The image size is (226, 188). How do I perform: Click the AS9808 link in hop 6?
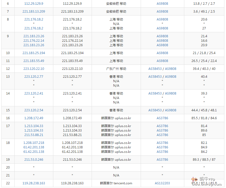162,4
